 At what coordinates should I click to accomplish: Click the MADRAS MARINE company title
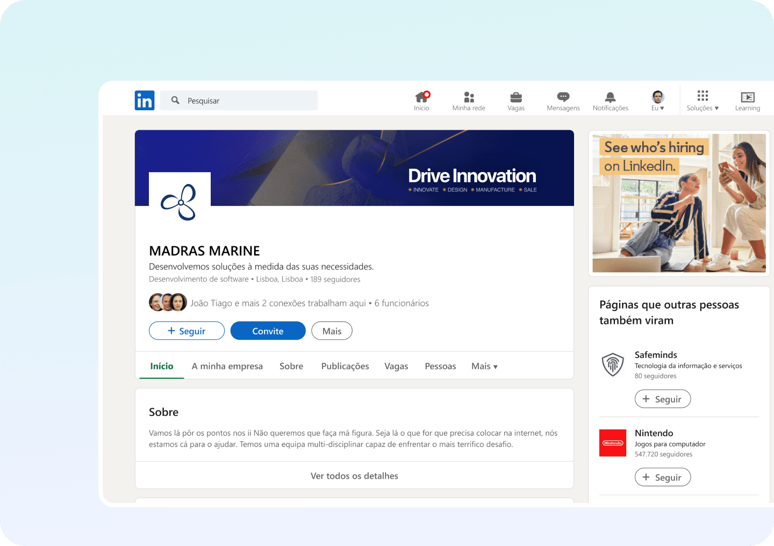(x=204, y=251)
